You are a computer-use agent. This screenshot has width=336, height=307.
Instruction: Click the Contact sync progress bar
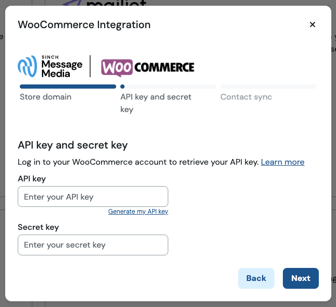pos(268,87)
